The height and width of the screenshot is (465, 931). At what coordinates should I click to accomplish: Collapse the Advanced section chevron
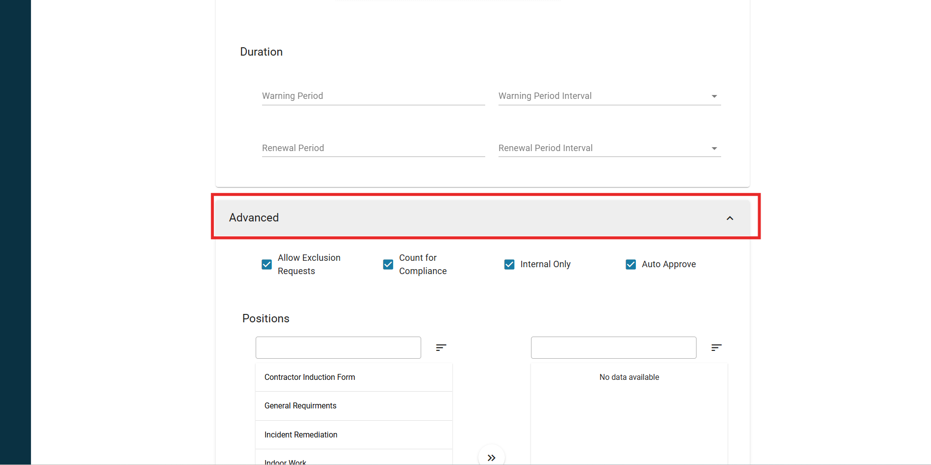point(730,218)
